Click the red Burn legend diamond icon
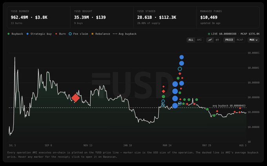267x166 pixels. [56, 34]
